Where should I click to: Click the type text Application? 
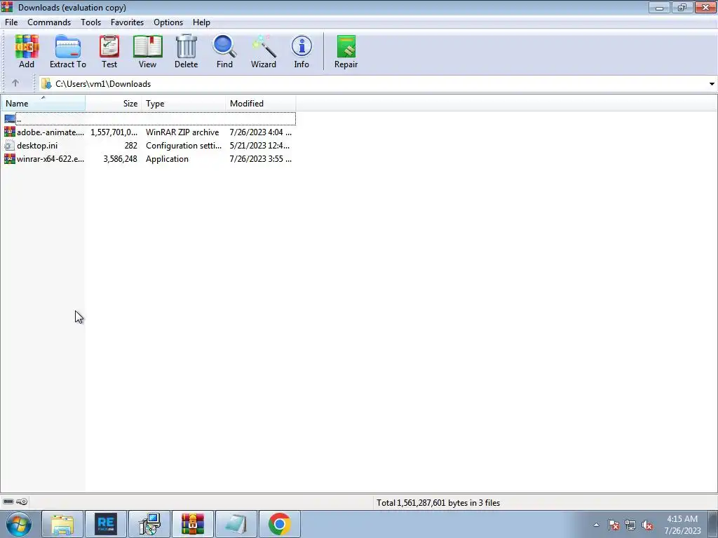pyautogui.click(x=167, y=159)
